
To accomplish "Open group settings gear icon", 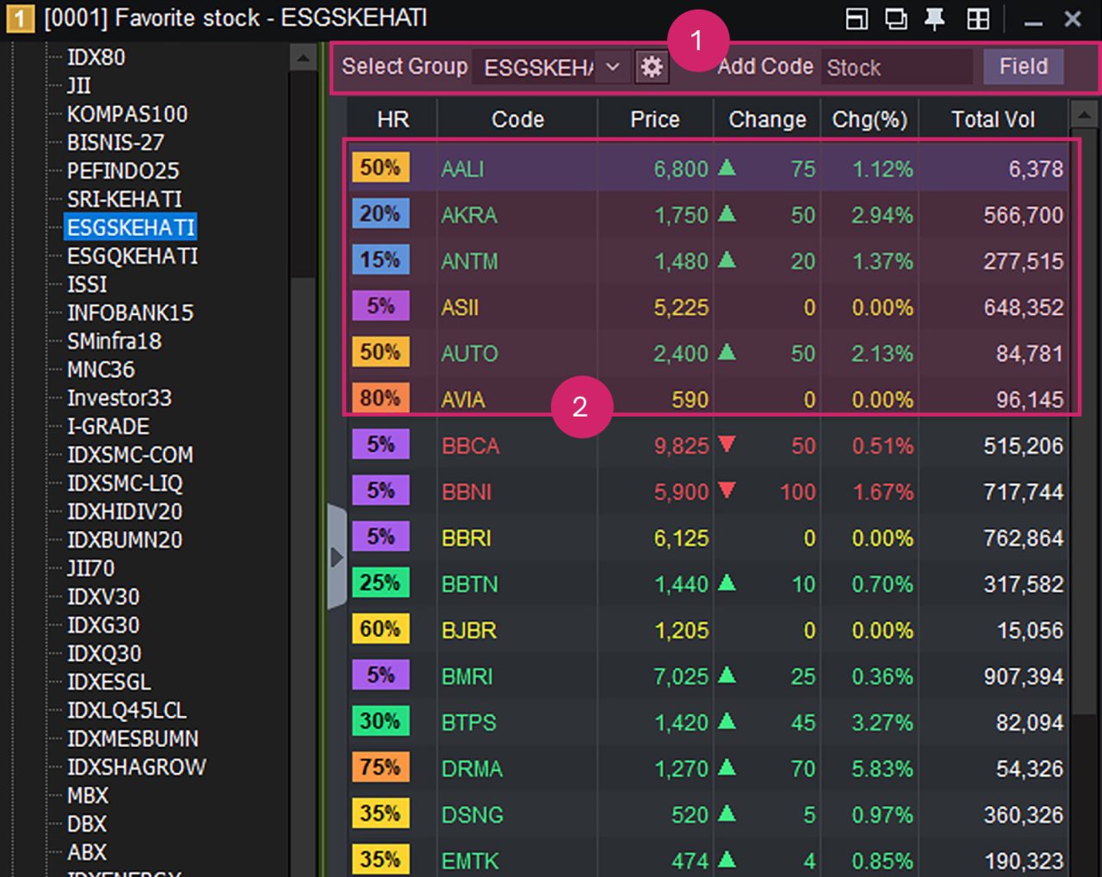I will click(x=652, y=67).
